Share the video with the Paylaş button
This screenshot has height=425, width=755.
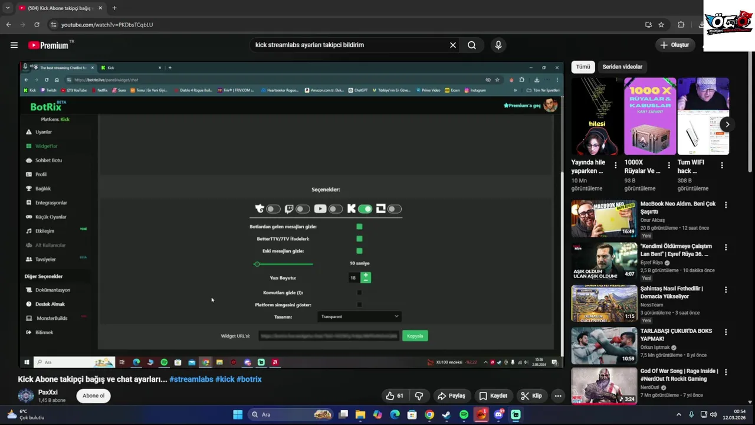[451, 395]
